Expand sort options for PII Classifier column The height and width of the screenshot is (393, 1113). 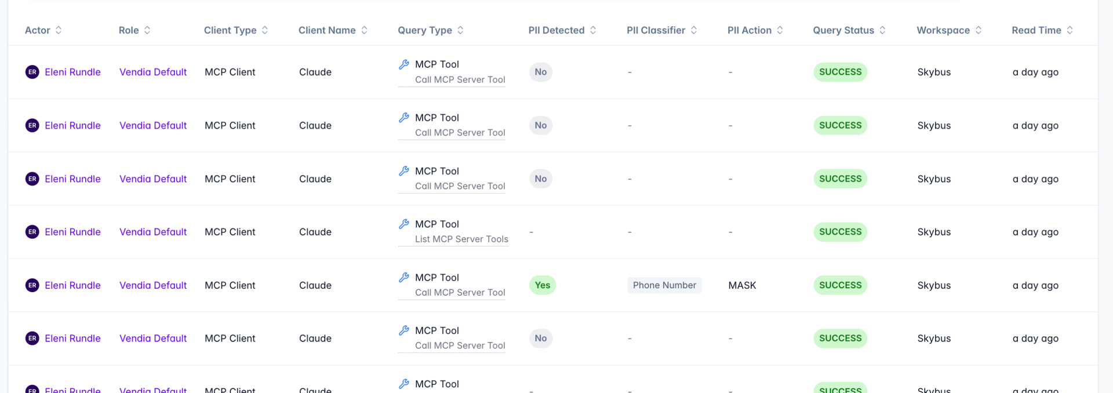click(x=694, y=30)
